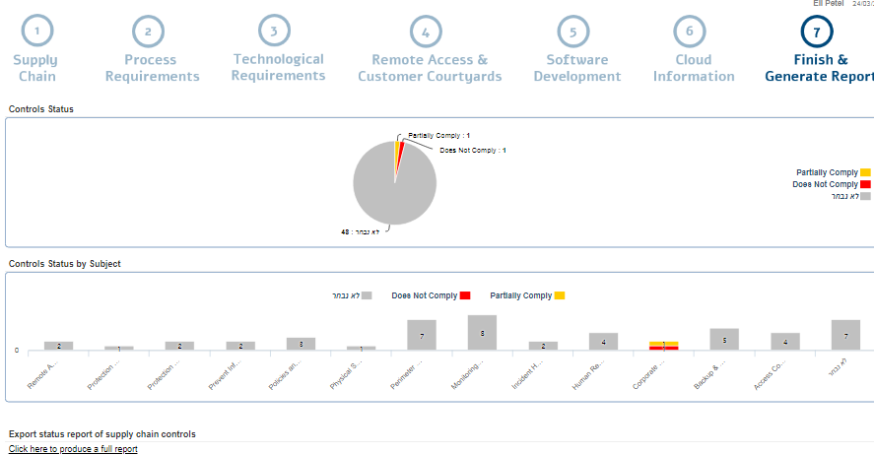Click the Policies an... bar
The width and height of the screenshot is (874, 455).
tap(301, 344)
